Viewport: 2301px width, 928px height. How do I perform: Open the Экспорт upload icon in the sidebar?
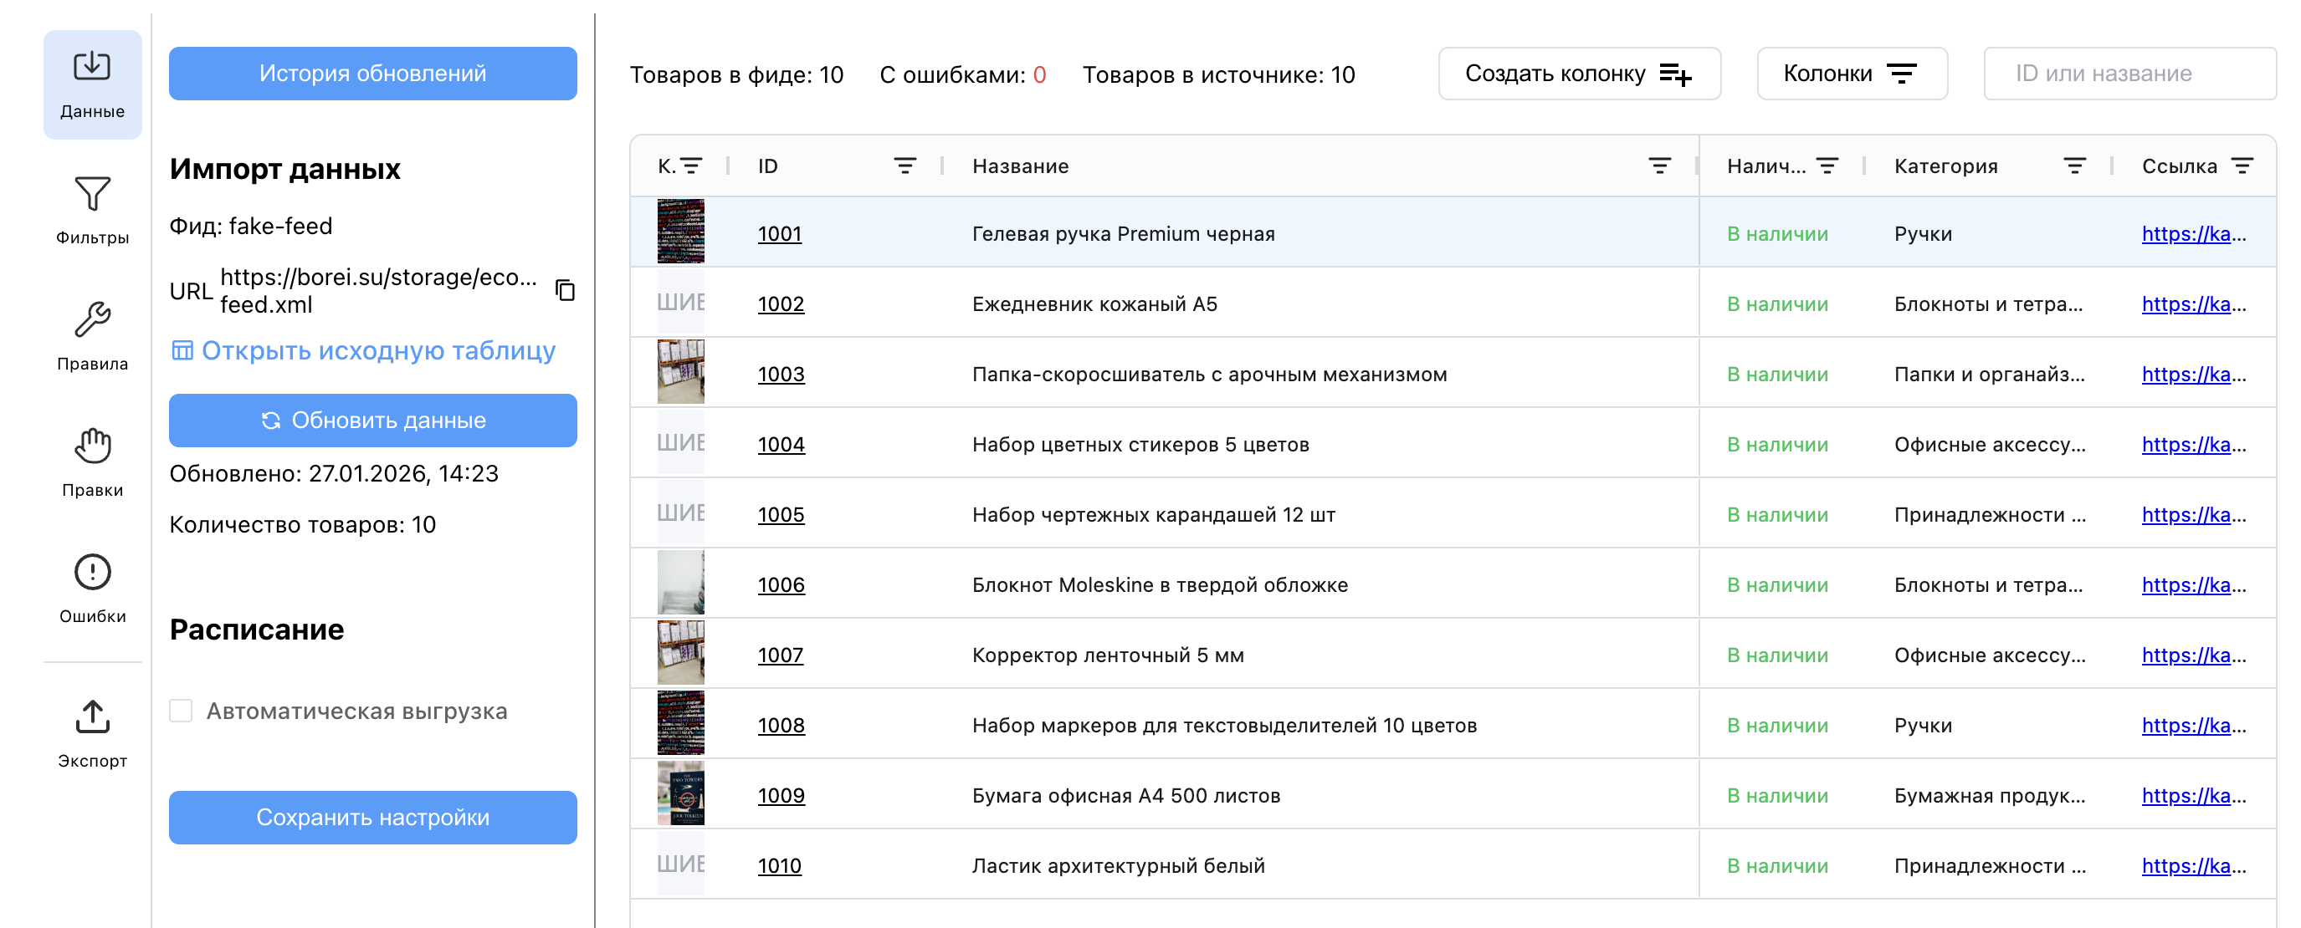92,717
